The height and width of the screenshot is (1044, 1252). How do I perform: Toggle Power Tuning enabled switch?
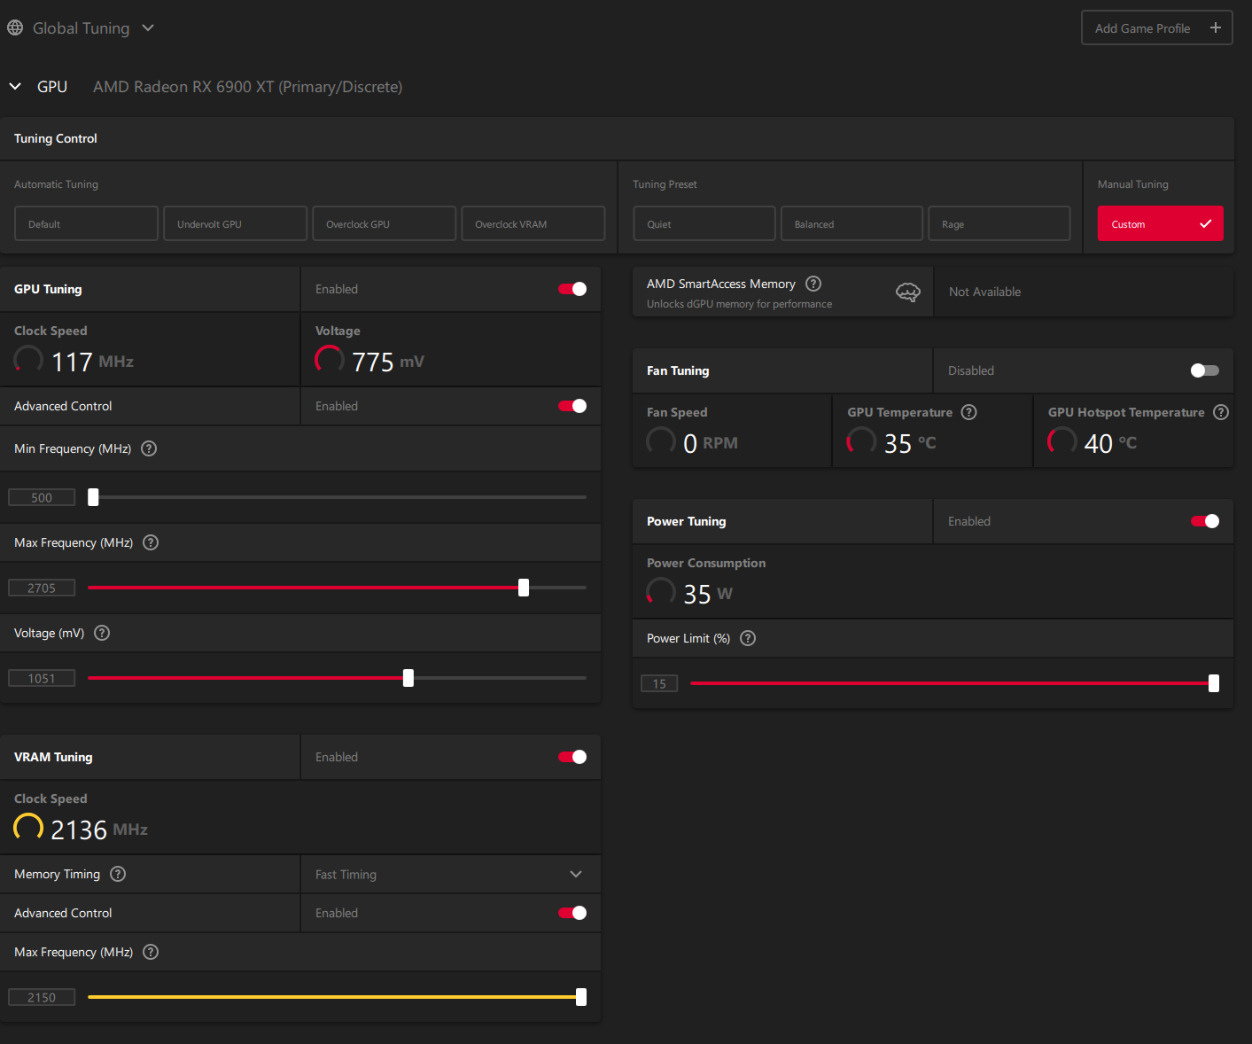pos(1205,521)
